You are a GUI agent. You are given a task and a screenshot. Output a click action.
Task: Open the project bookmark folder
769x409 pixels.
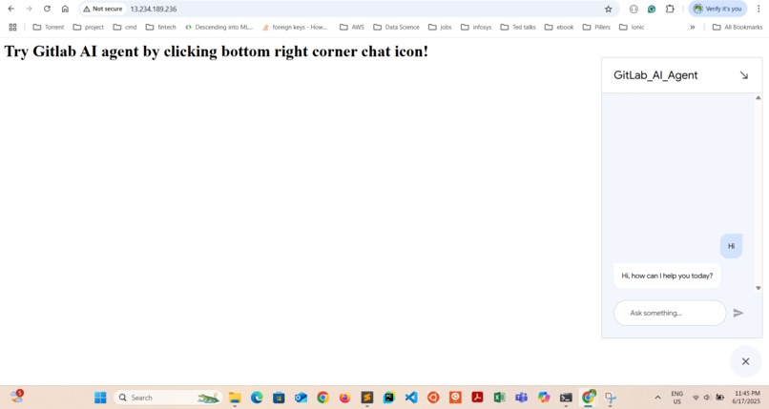(89, 27)
